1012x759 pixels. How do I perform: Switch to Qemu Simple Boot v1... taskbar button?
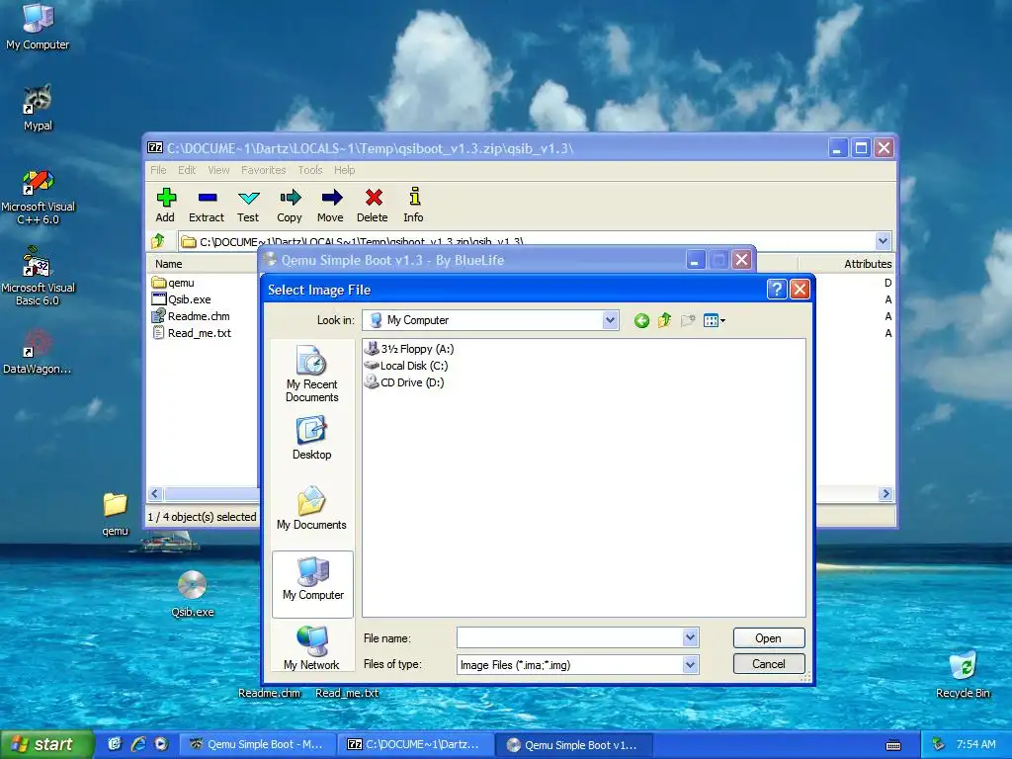pyautogui.click(x=574, y=744)
